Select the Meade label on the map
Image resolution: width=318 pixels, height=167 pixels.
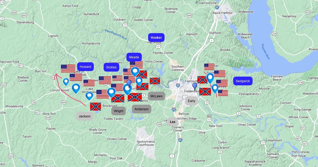134,57
